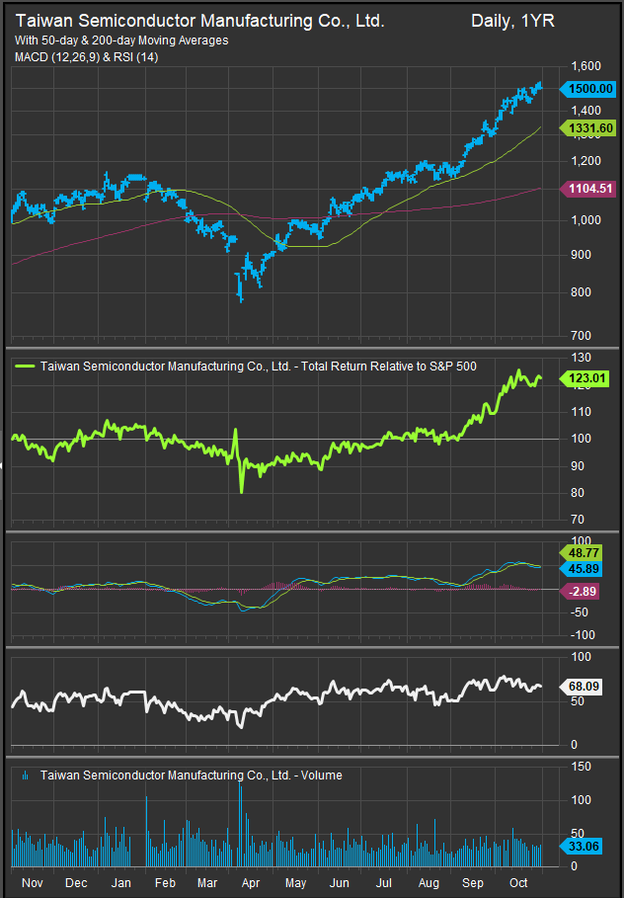Click the magenta 1104.51 200-day average tag
The width and height of the screenshot is (624, 898).
tap(591, 189)
